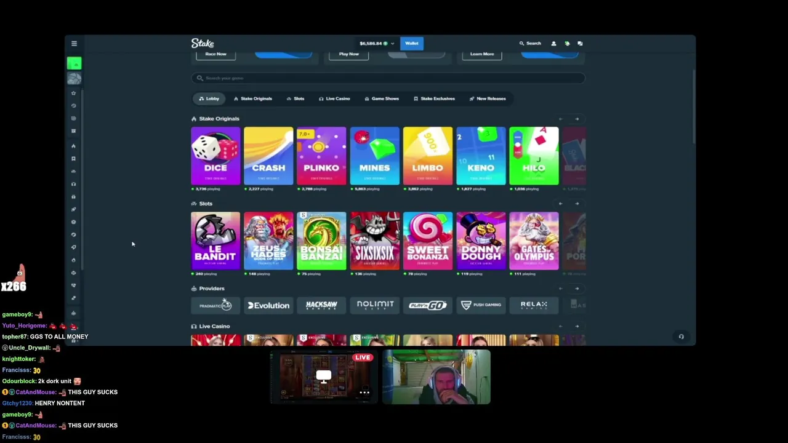788x443 pixels.
Task: Open the Le Bandit slot
Action: coord(215,241)
